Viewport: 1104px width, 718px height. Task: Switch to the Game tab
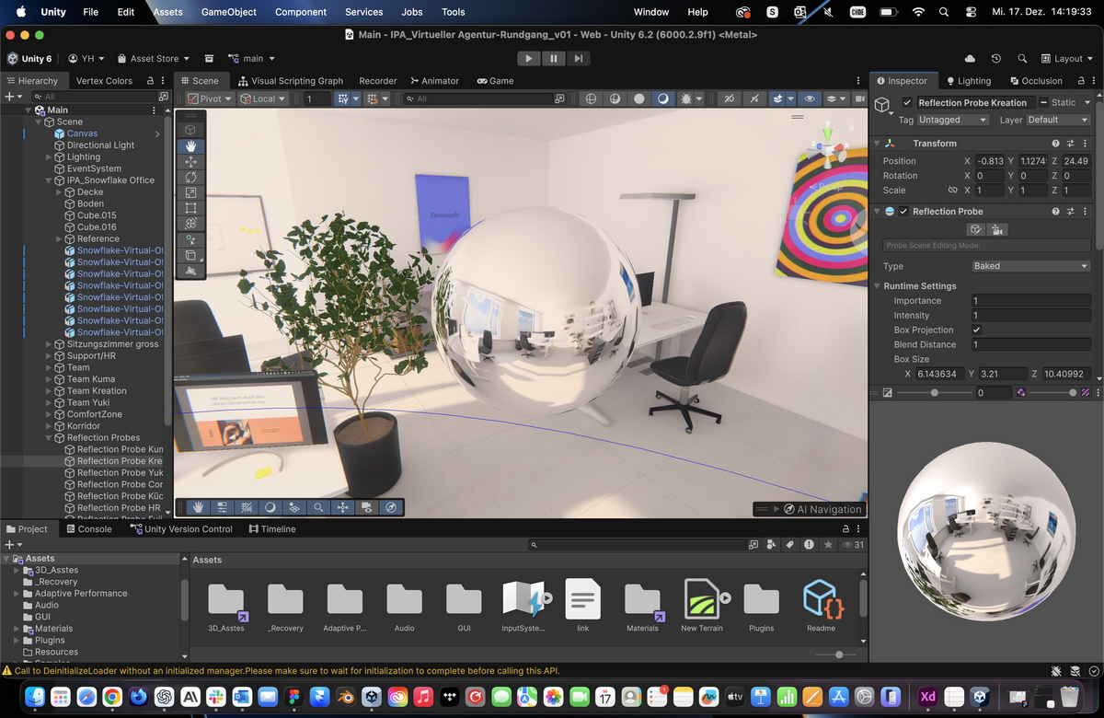(495, 81)
